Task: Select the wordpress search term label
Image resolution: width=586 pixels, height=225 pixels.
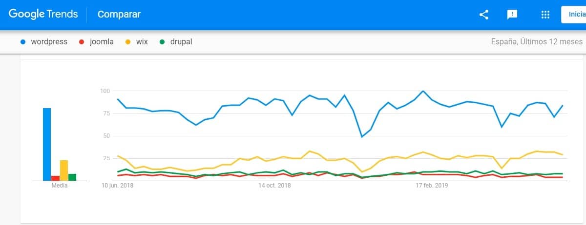Action: (49, 42)
